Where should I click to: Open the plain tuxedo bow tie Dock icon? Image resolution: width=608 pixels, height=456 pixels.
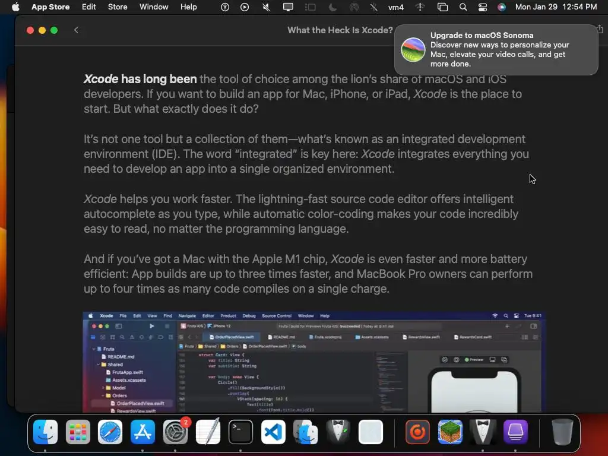coord(483,432)
